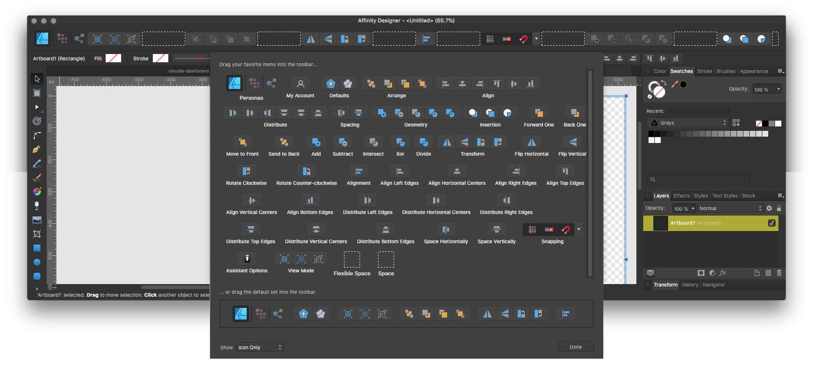The height and width of the screenshot is (376, 813).
Task: Open the layer Opacity 100% dropdown
Action: (684, 209)
